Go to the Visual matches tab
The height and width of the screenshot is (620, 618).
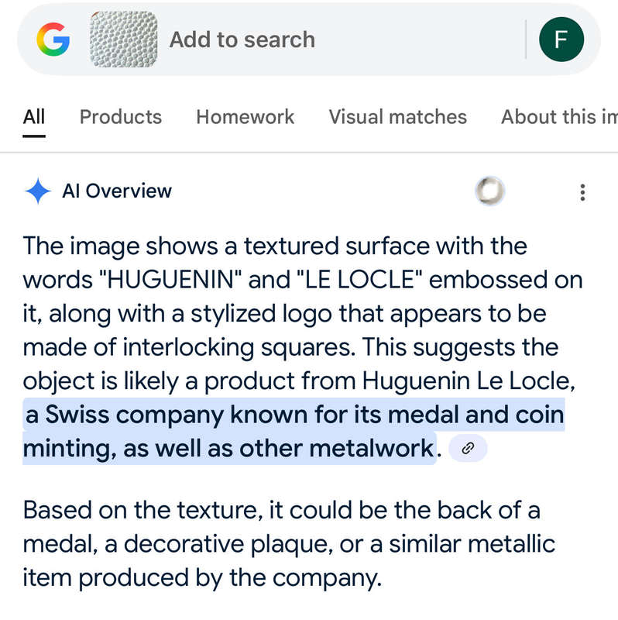tap(398, 117)
